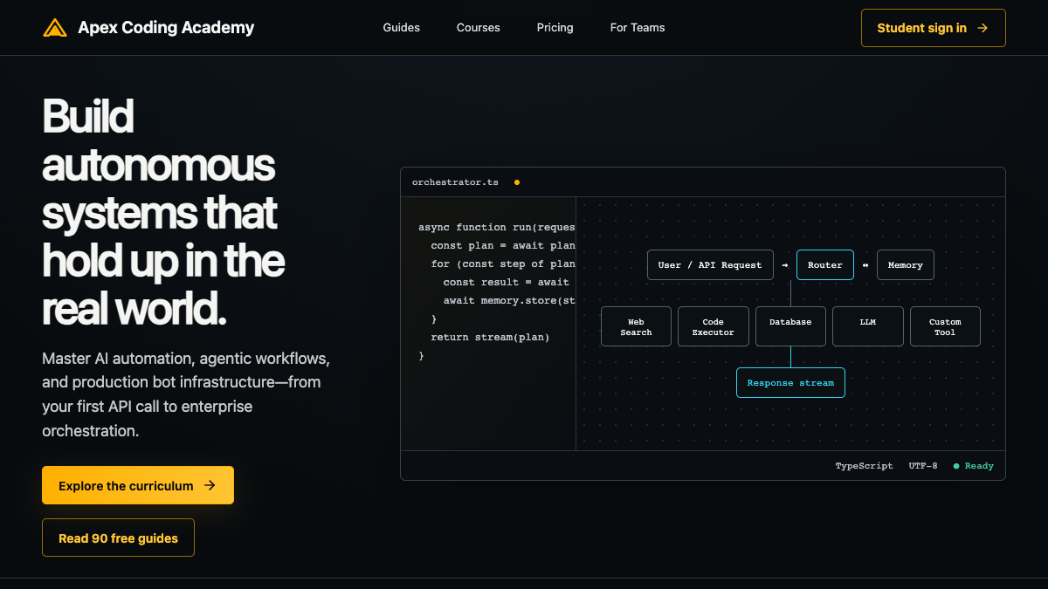This screenshot has width=1048, height=589.
Task: Click Explore the curriculum button
Action: [x=138, y=485]
